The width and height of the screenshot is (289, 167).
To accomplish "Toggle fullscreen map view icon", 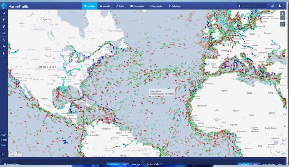I will 4,154.
